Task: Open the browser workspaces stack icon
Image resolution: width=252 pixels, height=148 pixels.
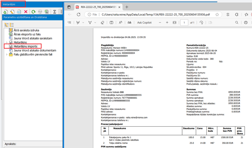Action: tap(228, 14)
